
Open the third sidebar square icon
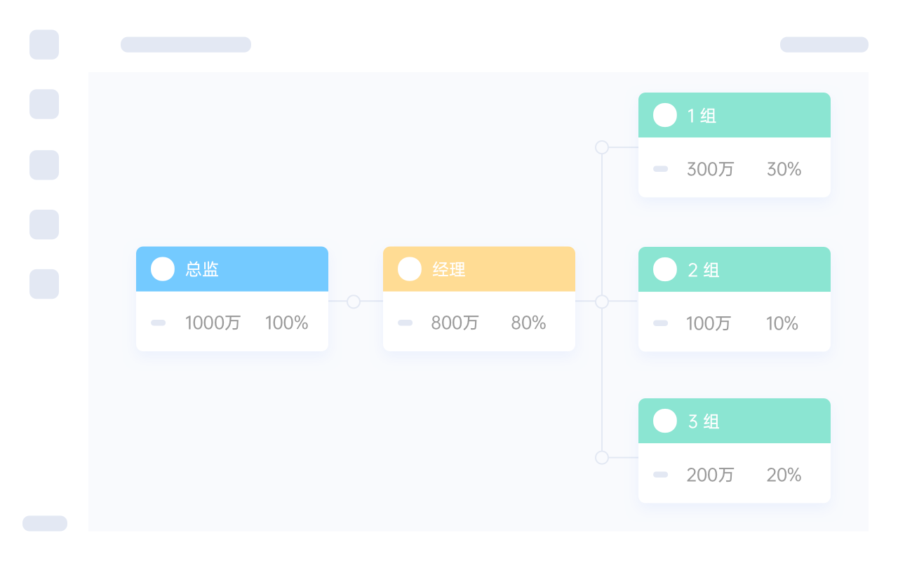(x=44, y=165)
